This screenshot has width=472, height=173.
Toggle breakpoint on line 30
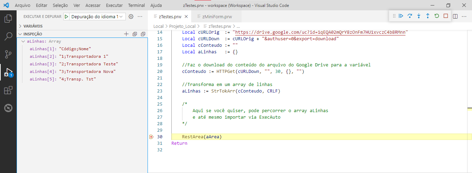click(151, 137)
